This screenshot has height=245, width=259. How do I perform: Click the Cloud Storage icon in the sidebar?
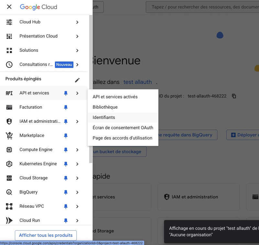pos(9,178)
